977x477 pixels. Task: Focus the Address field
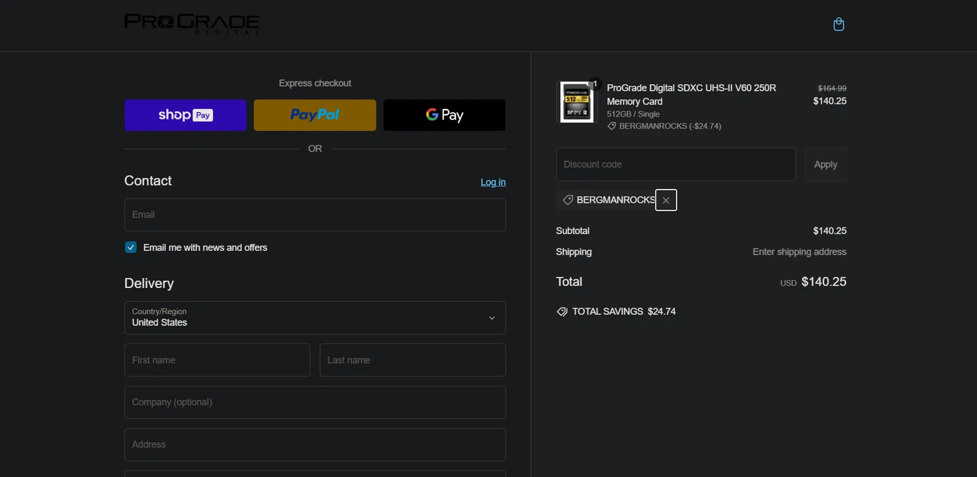(x=315, y=445)
